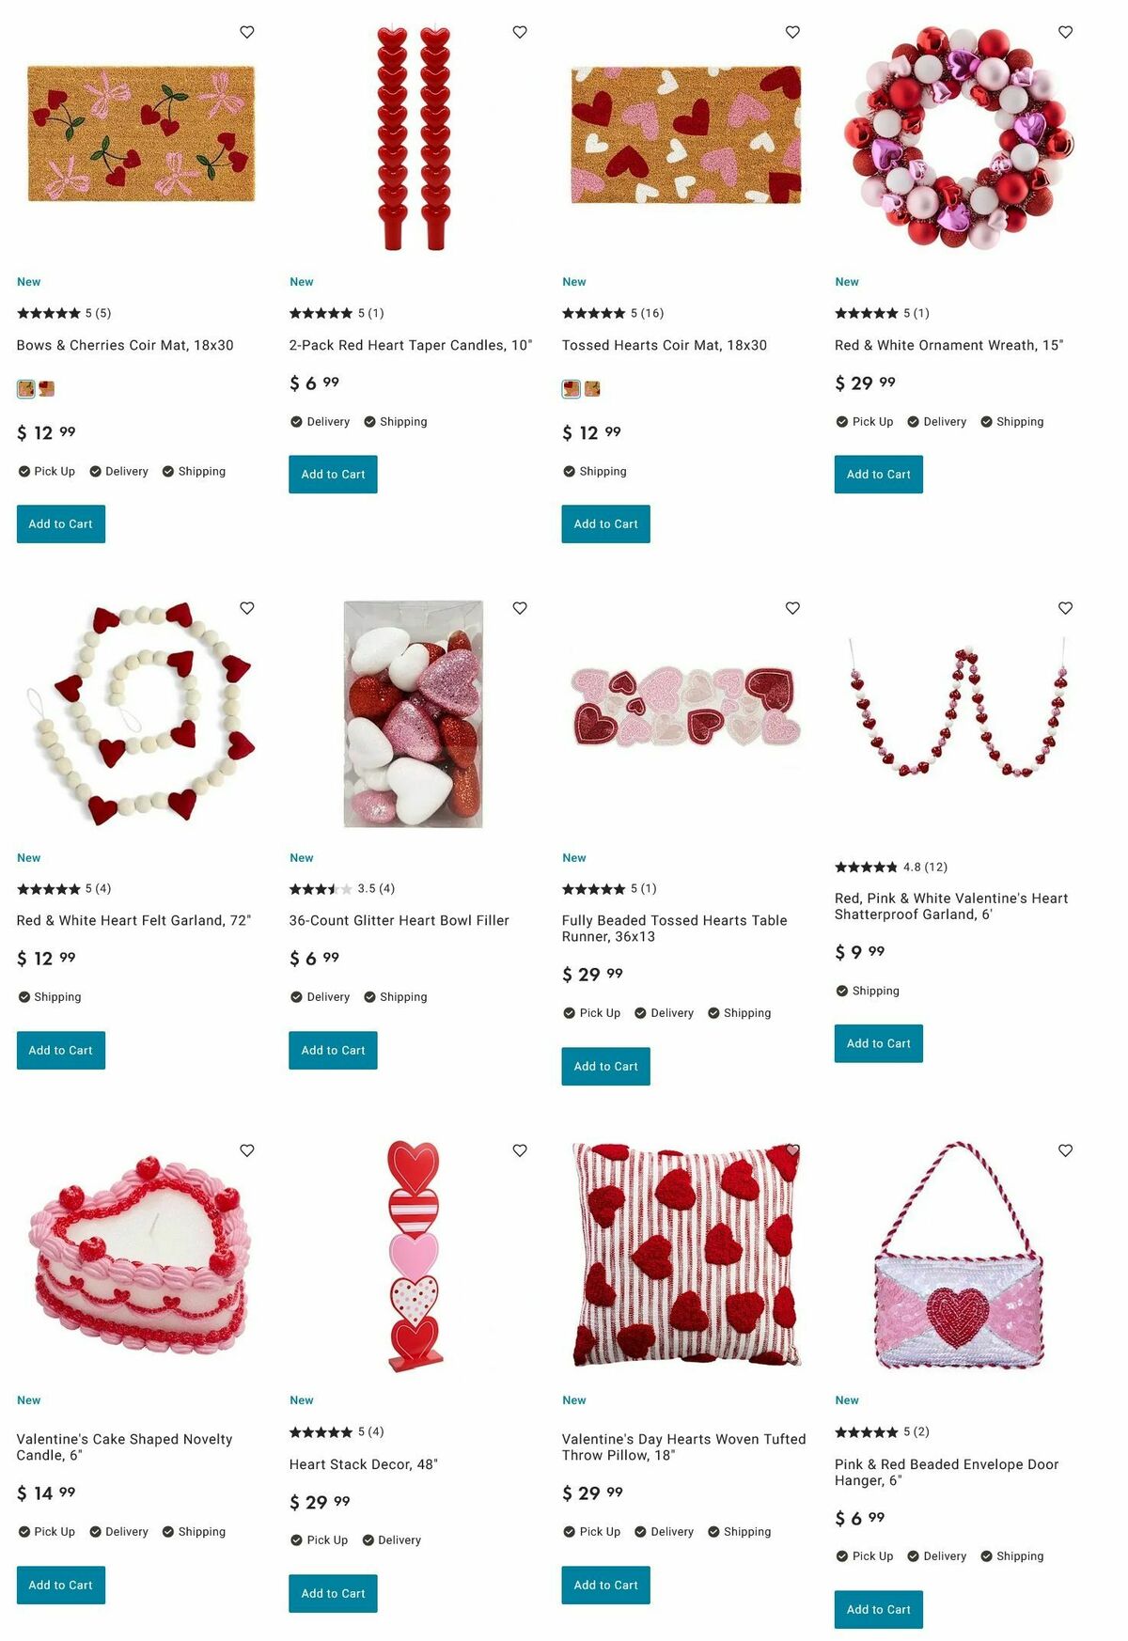The width and height of the screenshot is (1128, 1641).
Task: Add Heart Felt Garland to favorites
Action: point(247,608)
